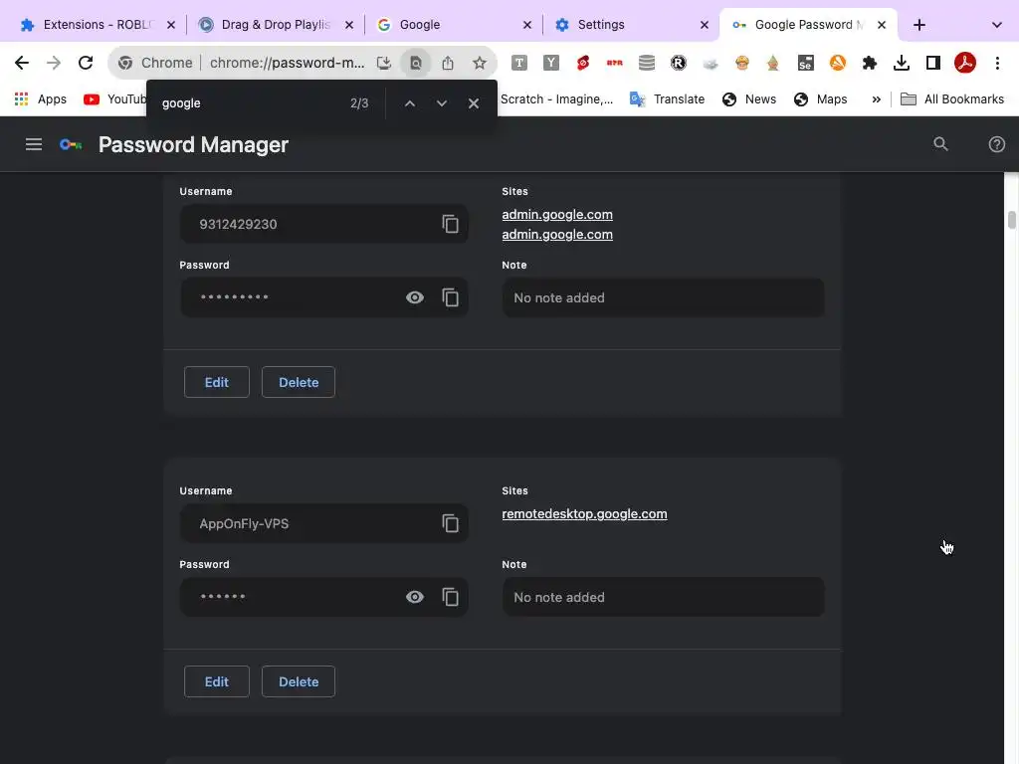The width and height of the screenshot is (1019, 764).
Task: Copy the username 9312429230
Action: tap(451, 224)
